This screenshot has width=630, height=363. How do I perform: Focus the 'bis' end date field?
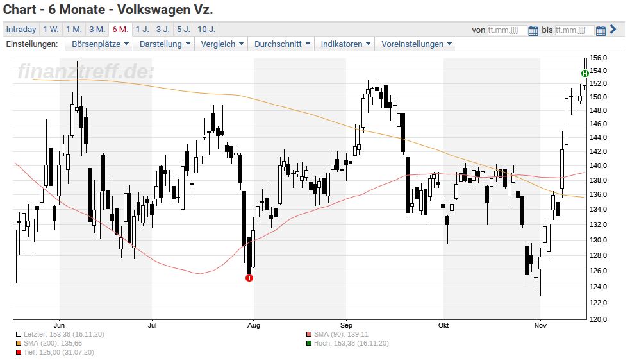click(x=574, y=30)
